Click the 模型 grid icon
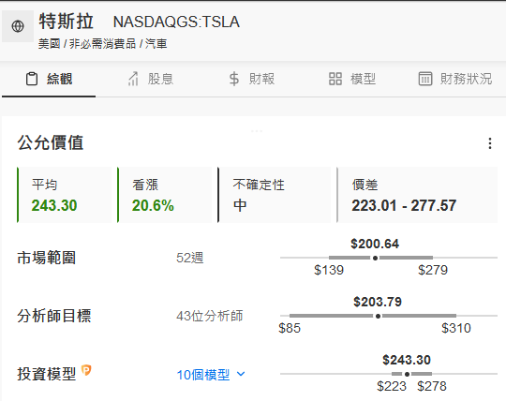Image resolution: width=506 pixels, height=401 pixels. [335, 79]
